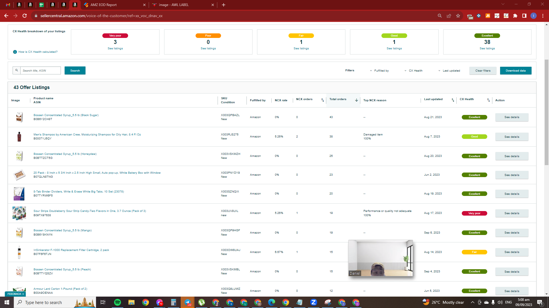Close the FEEDBACK tag
The height and width of the screenshot is (308, 549).
click(23, 294)
